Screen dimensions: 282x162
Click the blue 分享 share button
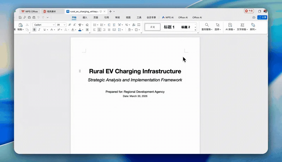262,17
